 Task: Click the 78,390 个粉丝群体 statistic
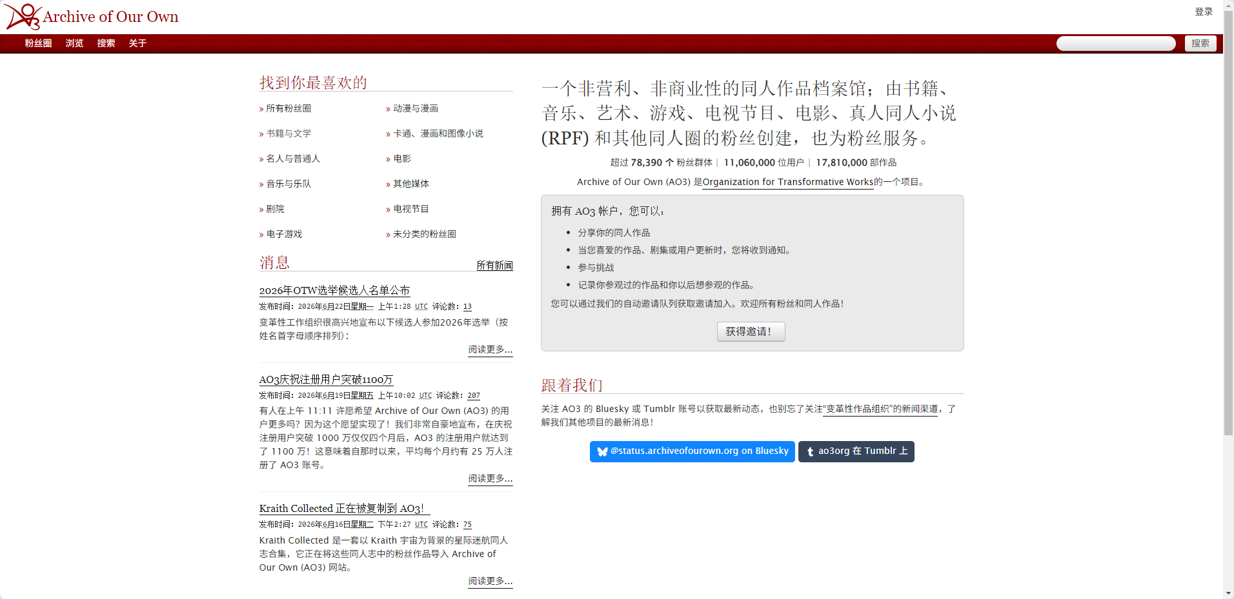(x=672, y=162)
